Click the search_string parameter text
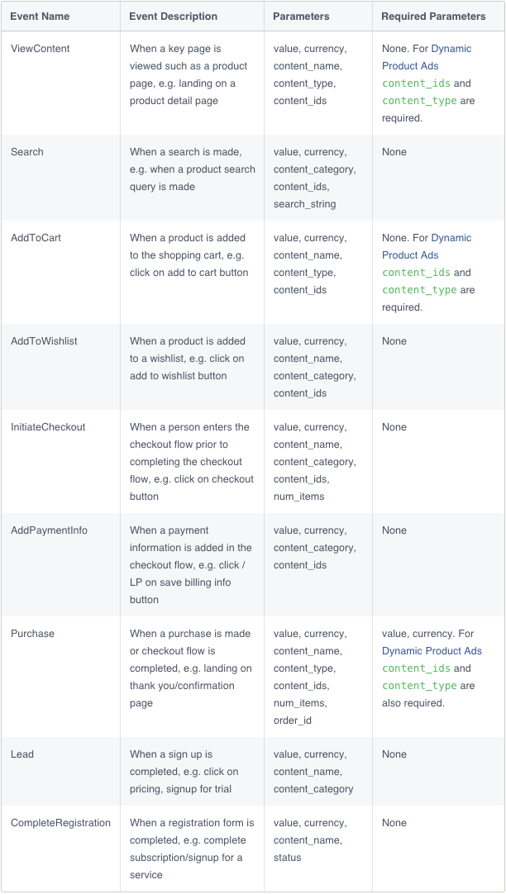 click(x=304, y=204)
